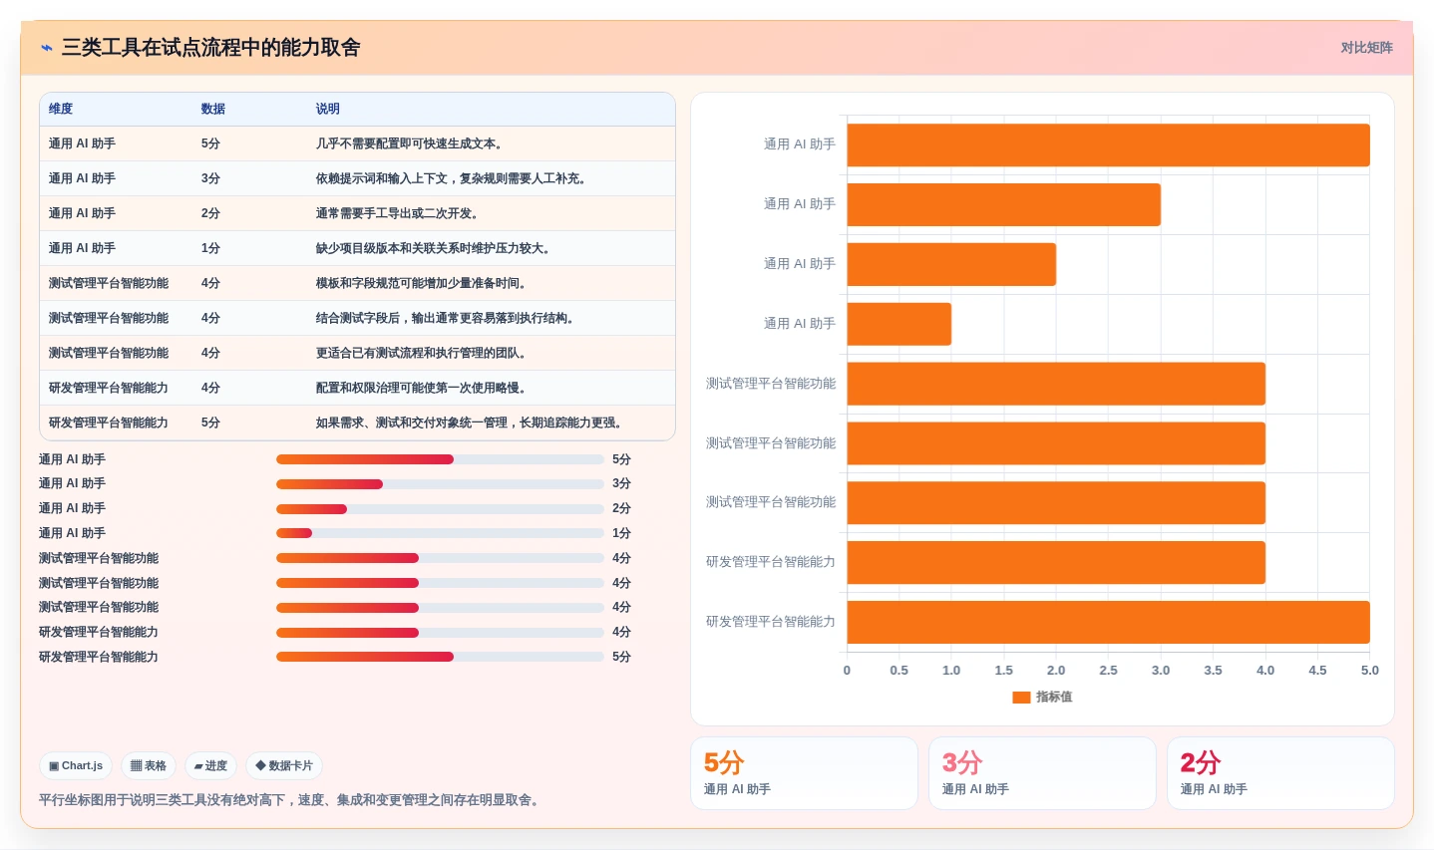1434x850 pixels.
Task: Click the 研发管理平台智能能力 progress bar showing 4分
Action: (x=440, y=632)
